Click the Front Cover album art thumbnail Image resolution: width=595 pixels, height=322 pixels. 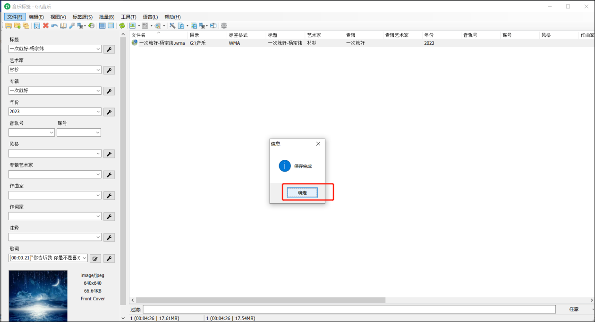point(38,296)
